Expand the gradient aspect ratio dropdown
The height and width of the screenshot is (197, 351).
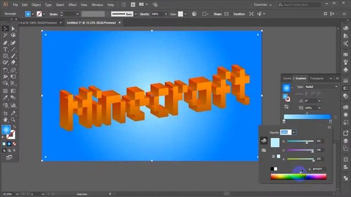[319, 108]
